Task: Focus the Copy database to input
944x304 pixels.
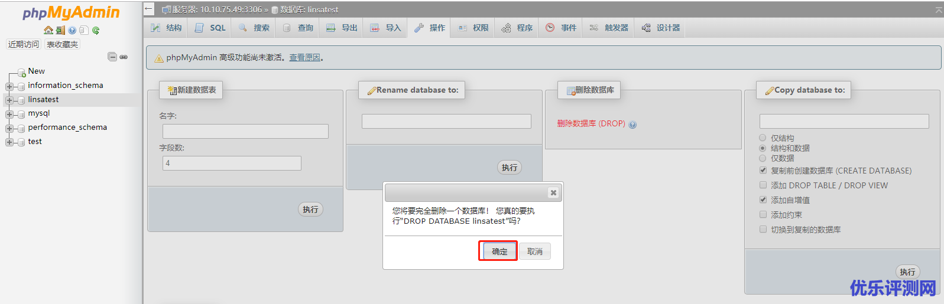Action: coord(844,121)
